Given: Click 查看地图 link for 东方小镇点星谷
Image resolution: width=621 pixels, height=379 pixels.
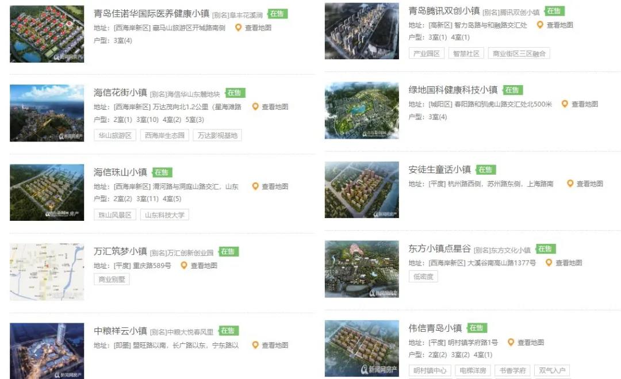Looking at the screenshot, I should click(x=569, y=263).
